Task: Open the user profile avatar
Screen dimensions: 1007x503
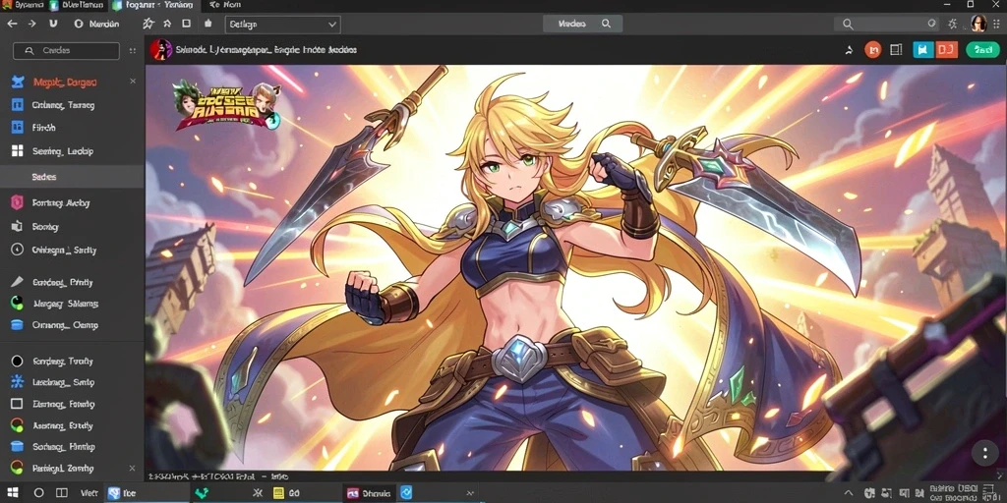Action: pyautogui.click(x=978, y=24)
